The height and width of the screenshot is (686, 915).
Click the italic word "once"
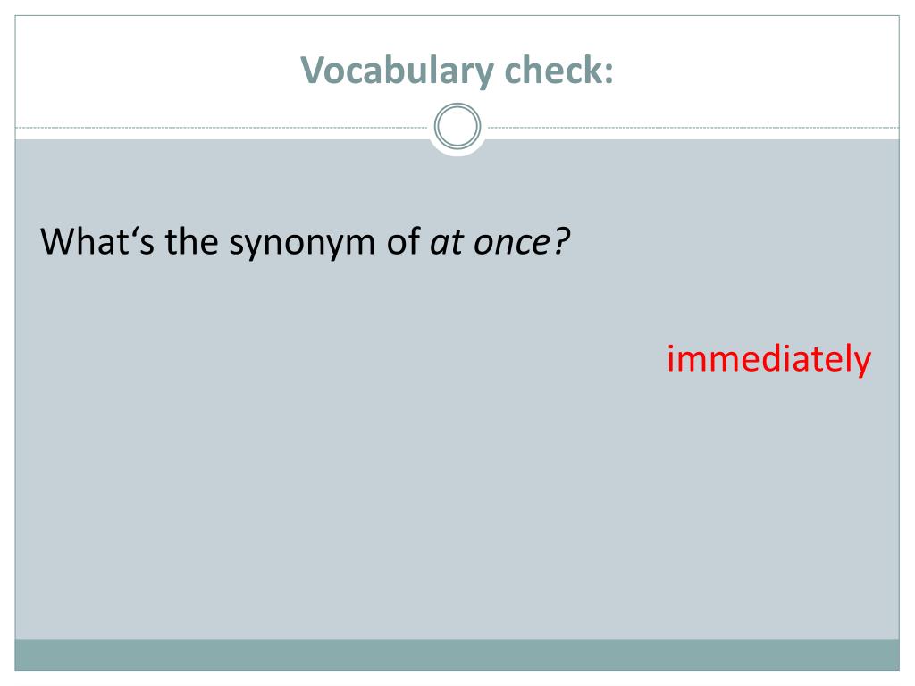512,243
